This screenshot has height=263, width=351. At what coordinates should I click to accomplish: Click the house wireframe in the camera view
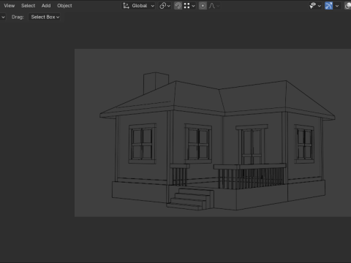click(217, 141)
